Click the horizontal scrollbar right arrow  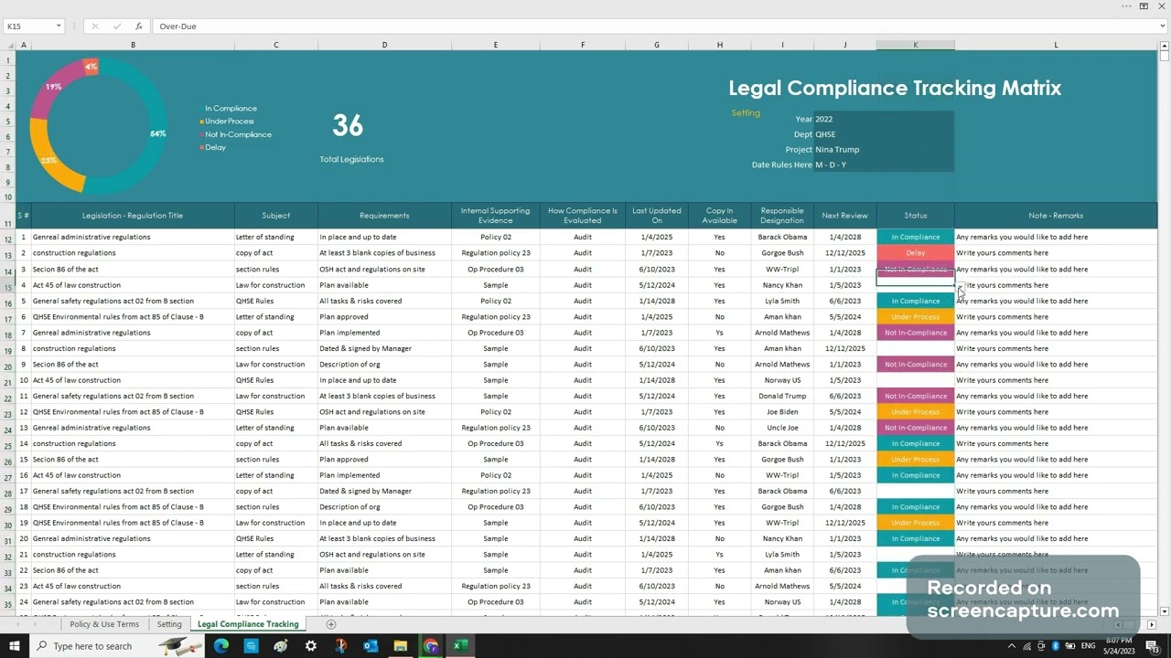click(x=1152, y=624)
